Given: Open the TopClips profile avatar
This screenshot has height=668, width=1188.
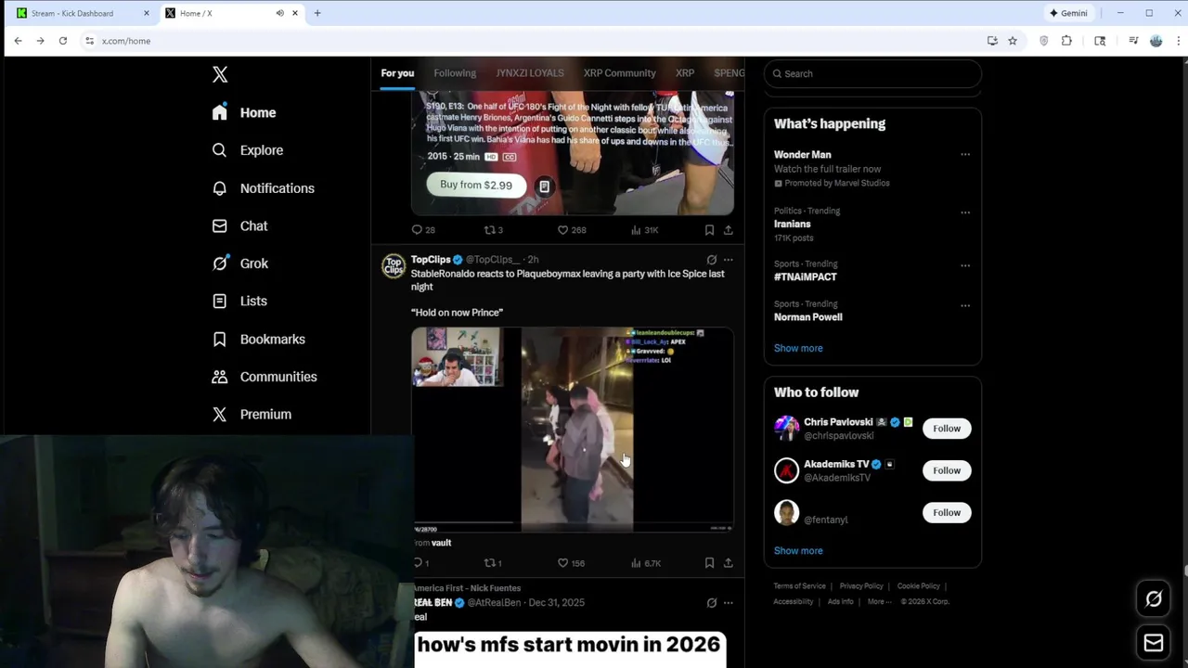Looking at the screenshot, I should [394, 265].
